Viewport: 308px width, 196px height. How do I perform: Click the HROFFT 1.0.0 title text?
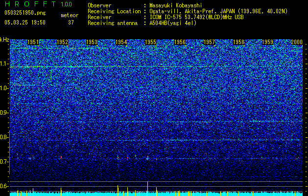pyautogui.click(x=38, y=4)
